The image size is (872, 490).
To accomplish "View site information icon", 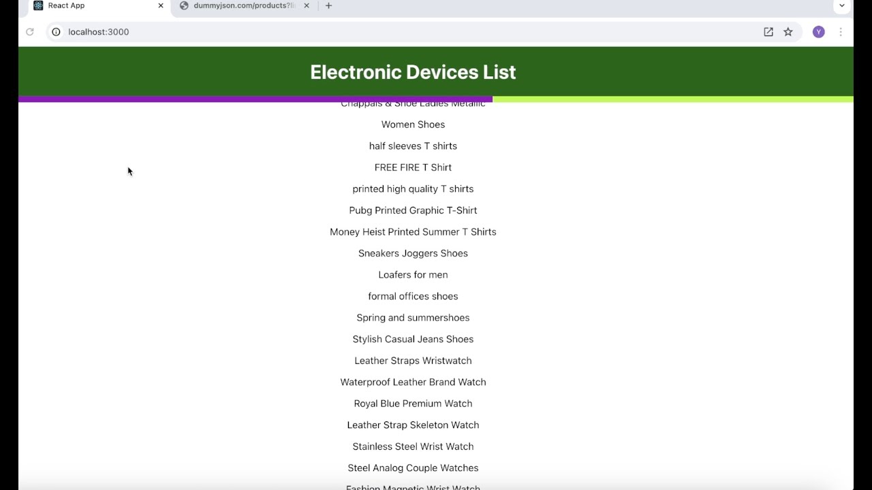I will pyautogui.click(x=57, y=32).
